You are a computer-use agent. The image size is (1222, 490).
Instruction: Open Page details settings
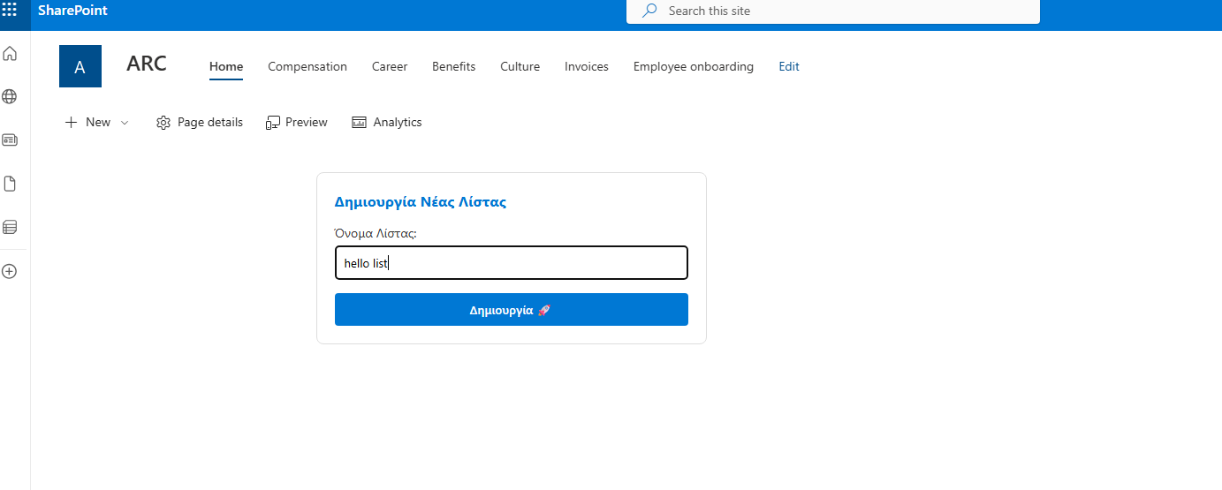tap(200, 123)
